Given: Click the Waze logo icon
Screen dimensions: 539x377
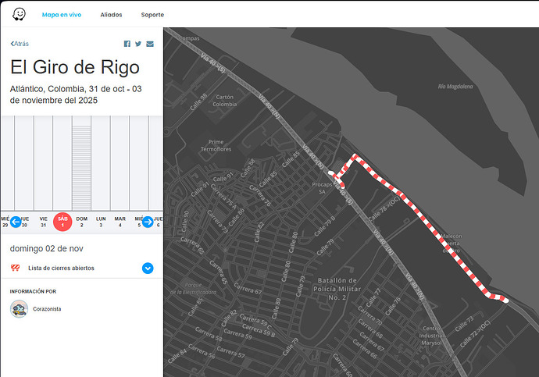Looking at the screenshot, I should point(18,14).
